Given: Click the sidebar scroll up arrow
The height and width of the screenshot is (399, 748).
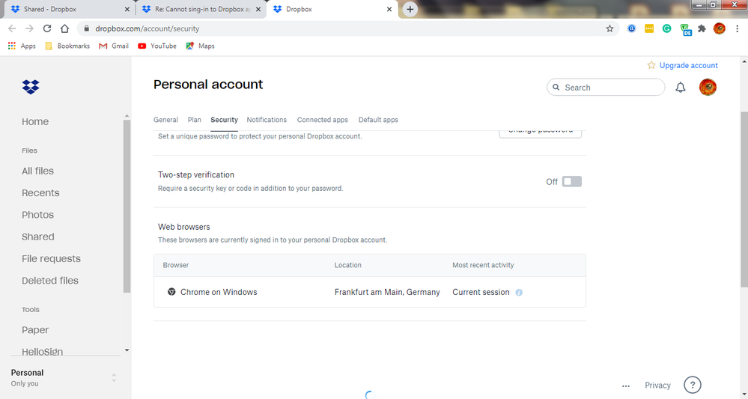Looking at the screenshot, I should click(127, 116).
